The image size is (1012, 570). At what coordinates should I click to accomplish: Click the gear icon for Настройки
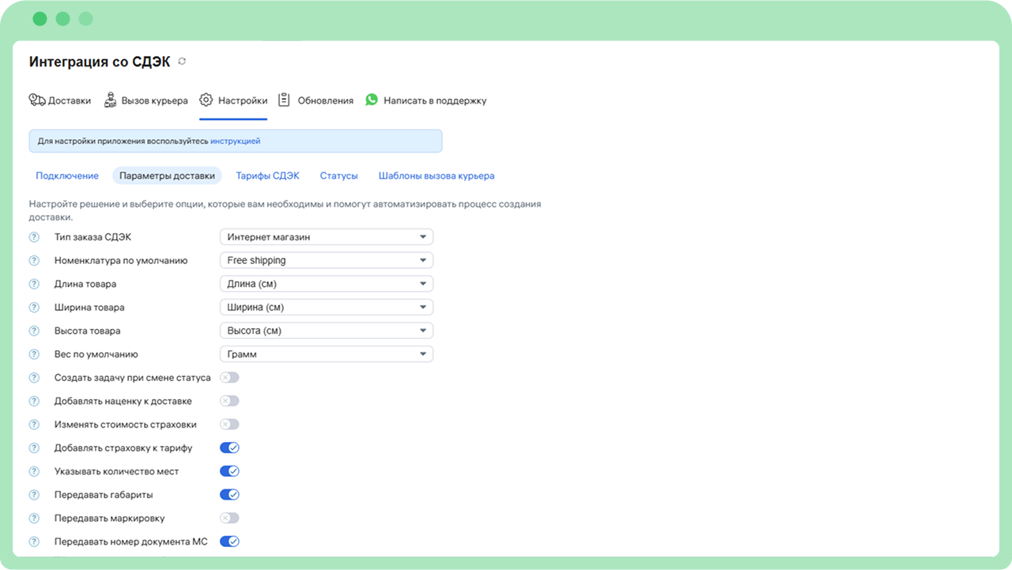pyautogui.click(x=206, y=100)
